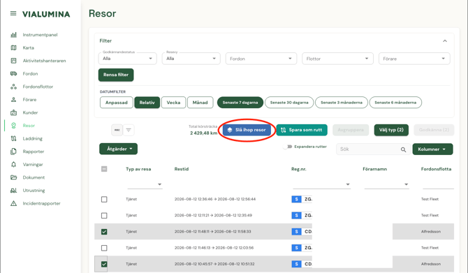Open the Flottor filter dropdown
This screenshot has width=468, height=273.
[x=337, y=59]
